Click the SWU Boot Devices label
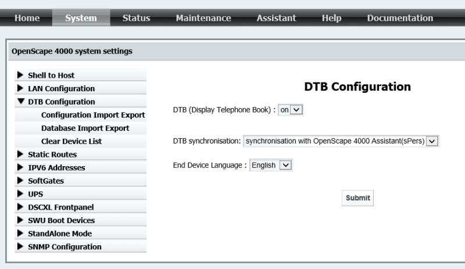Screen dimensions: 465x269 (x=62, y=220)
